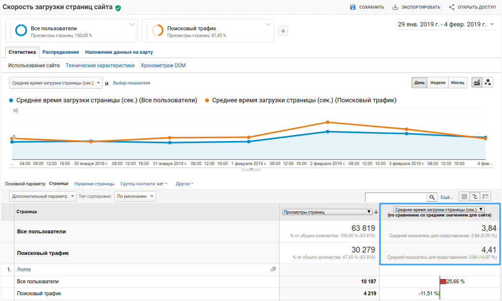Click the blue legend dot for Все пользователи
The image size is (502, 301).
pos(11,100)
